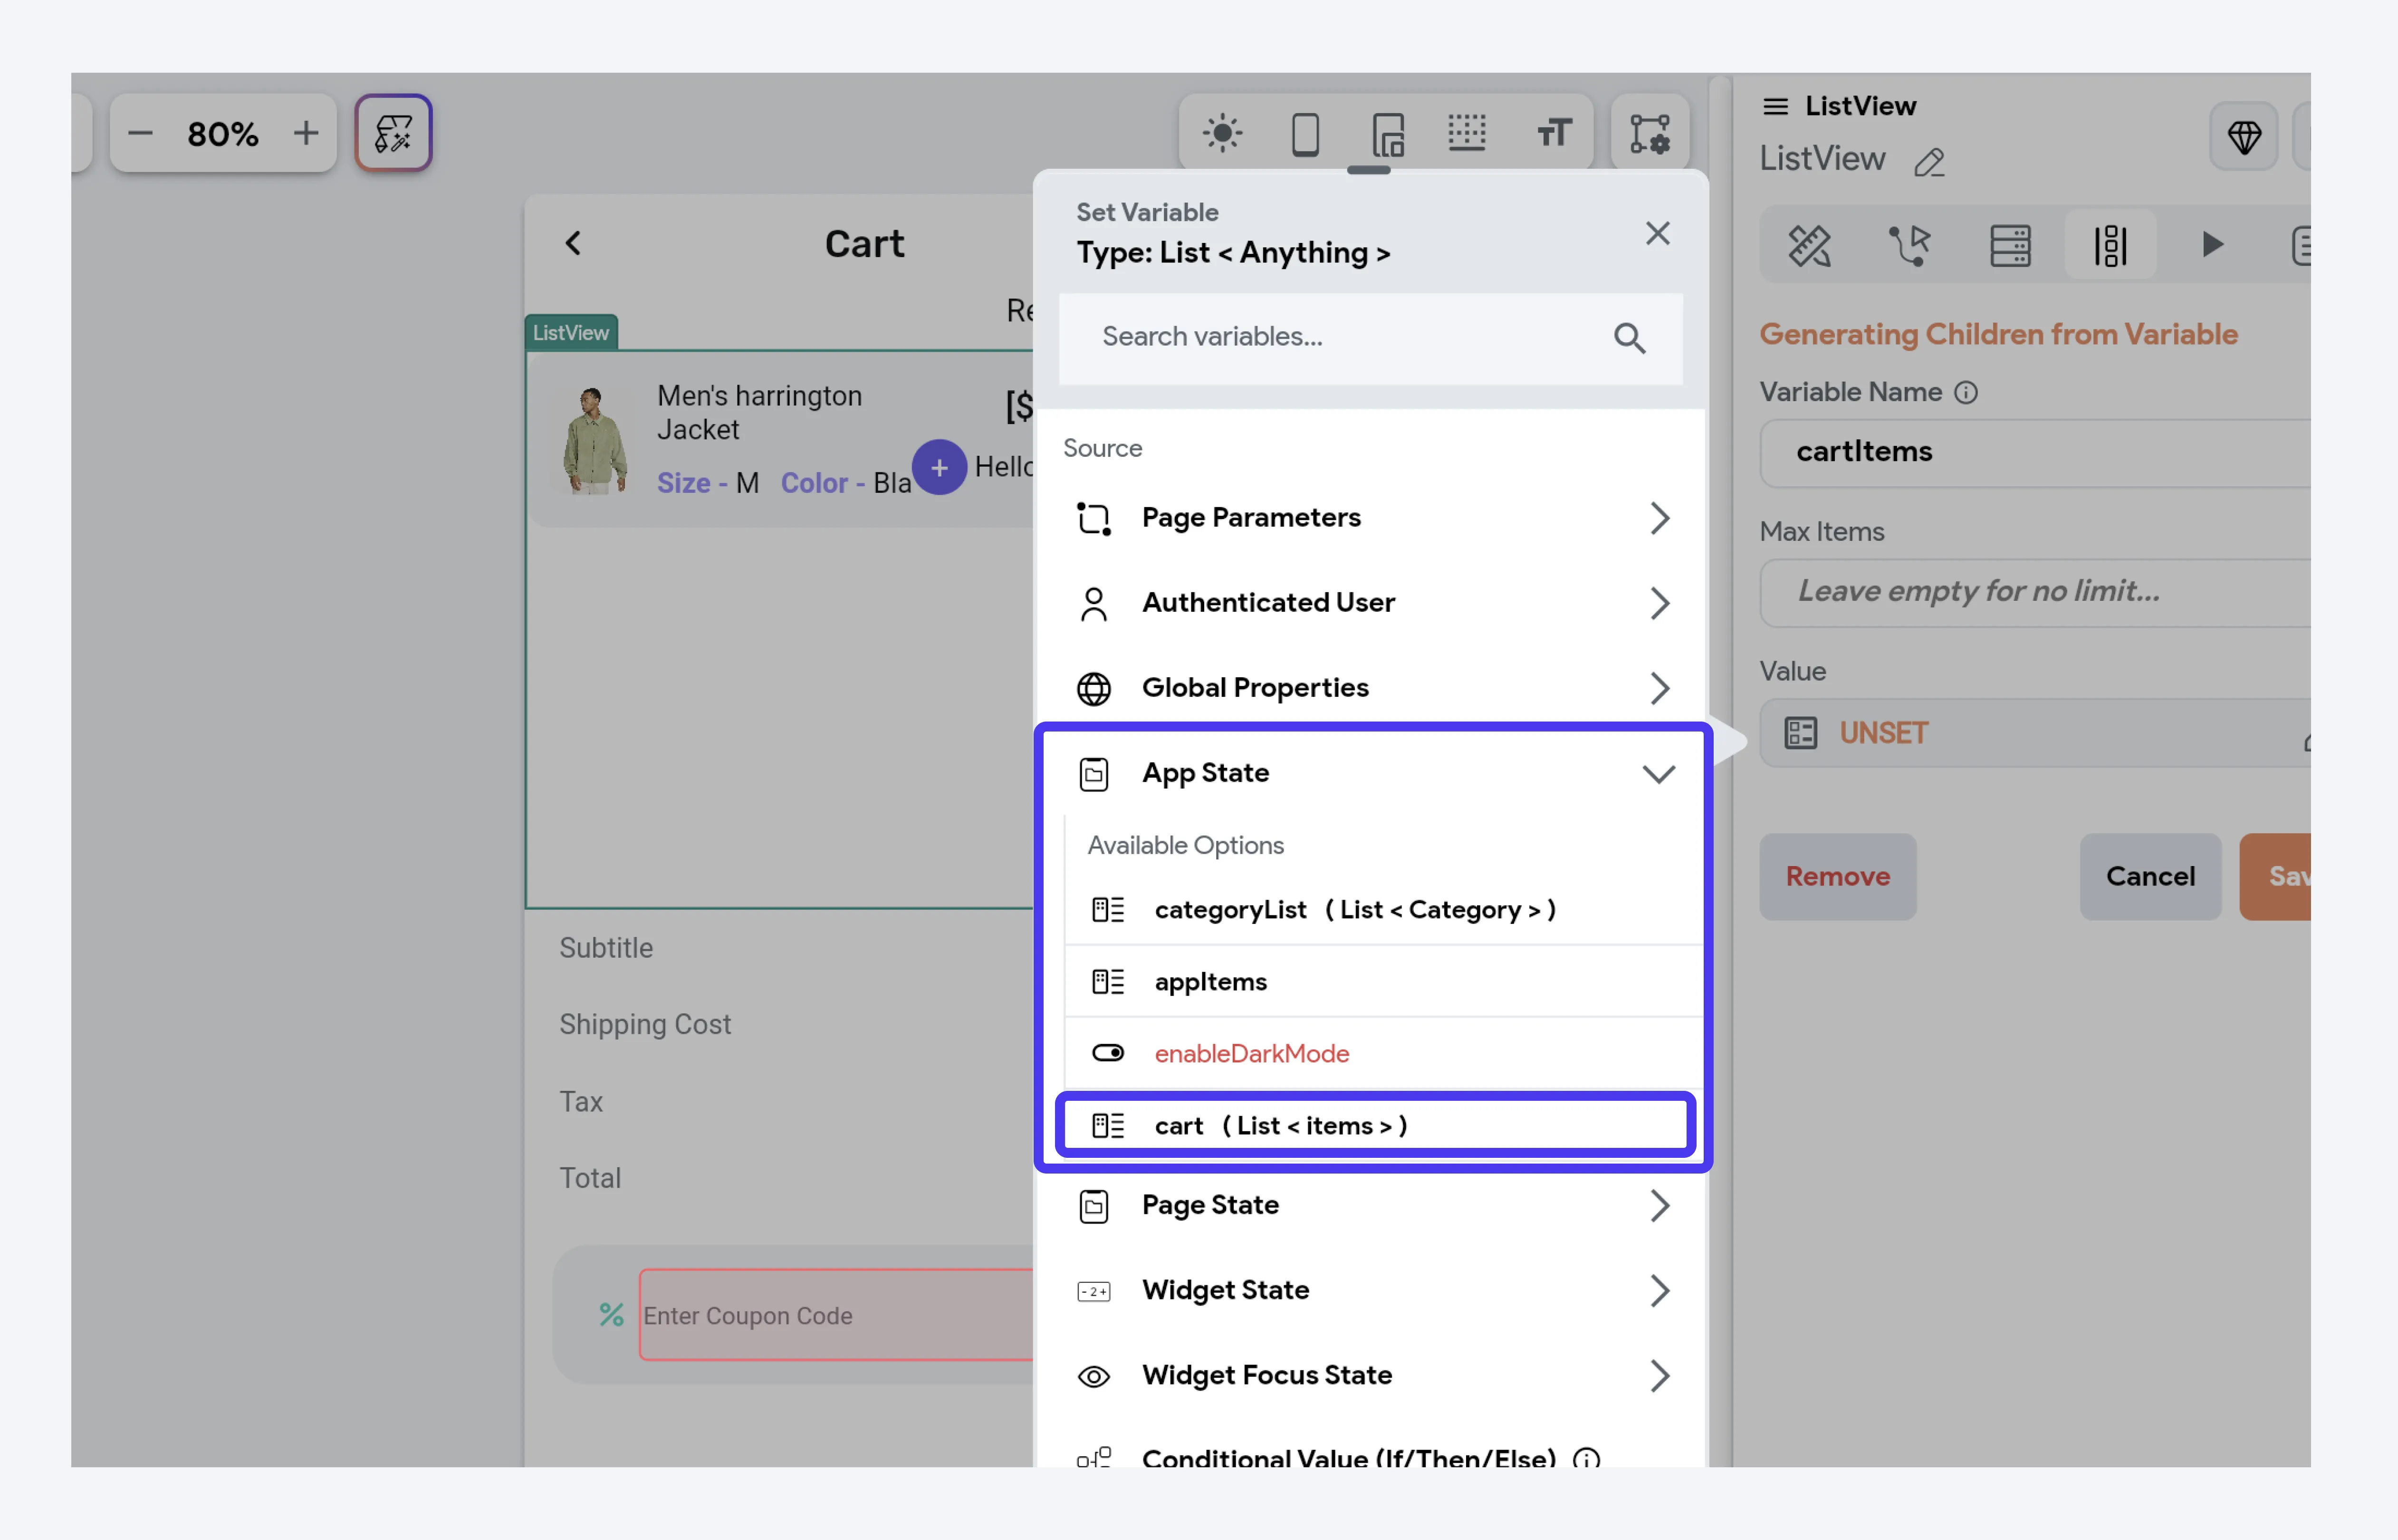This screenshot has width=2398, height=1540.
Task: Open the ListView panel hamburger menu
Action: coord(1775,106)
